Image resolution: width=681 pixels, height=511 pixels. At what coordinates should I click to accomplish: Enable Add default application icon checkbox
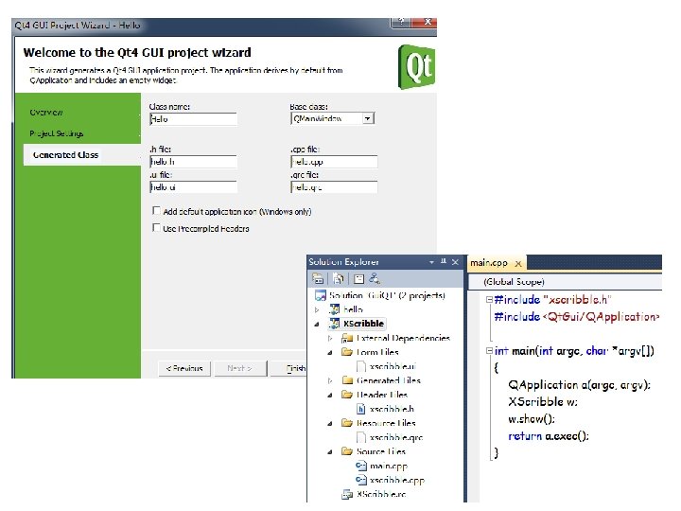click(x=156, y=211)
